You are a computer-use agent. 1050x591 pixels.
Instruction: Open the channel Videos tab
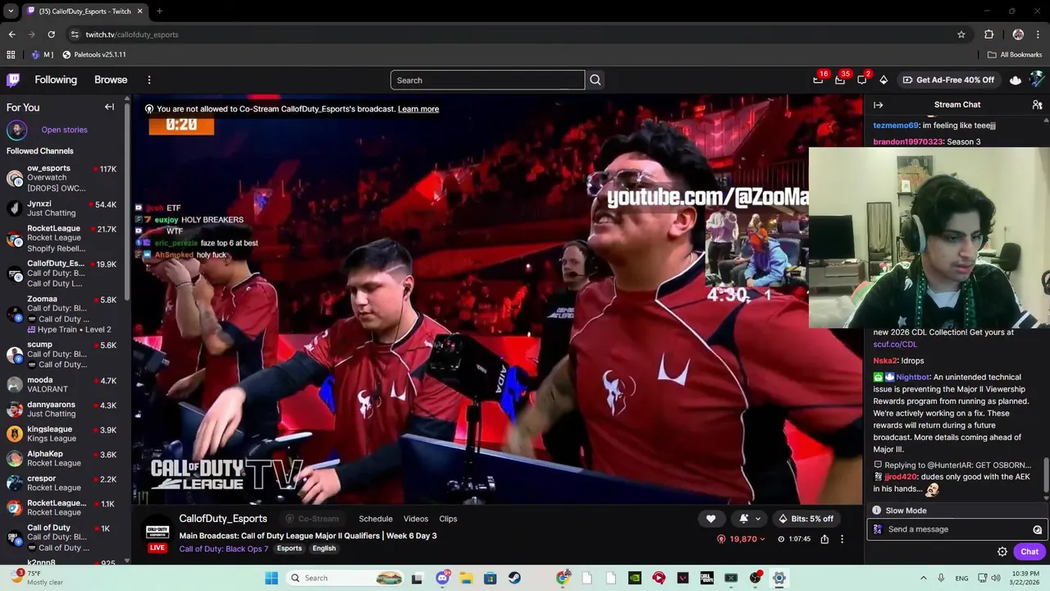point(416,519)
